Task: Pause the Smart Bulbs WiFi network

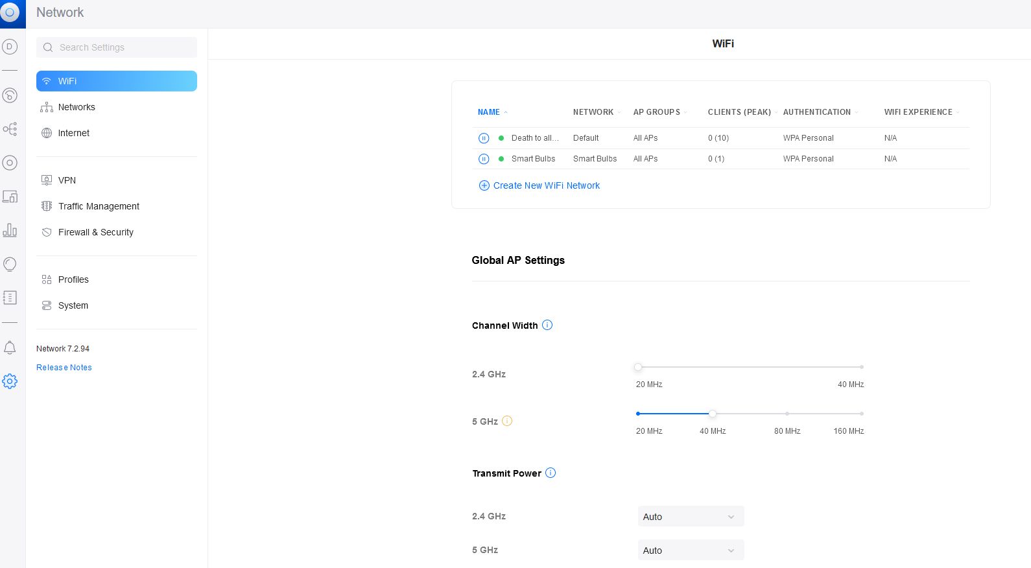Action: click(484, 159)
